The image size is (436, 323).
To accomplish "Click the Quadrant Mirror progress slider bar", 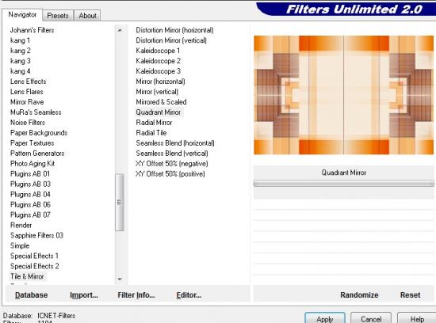I will click(343, 183).
